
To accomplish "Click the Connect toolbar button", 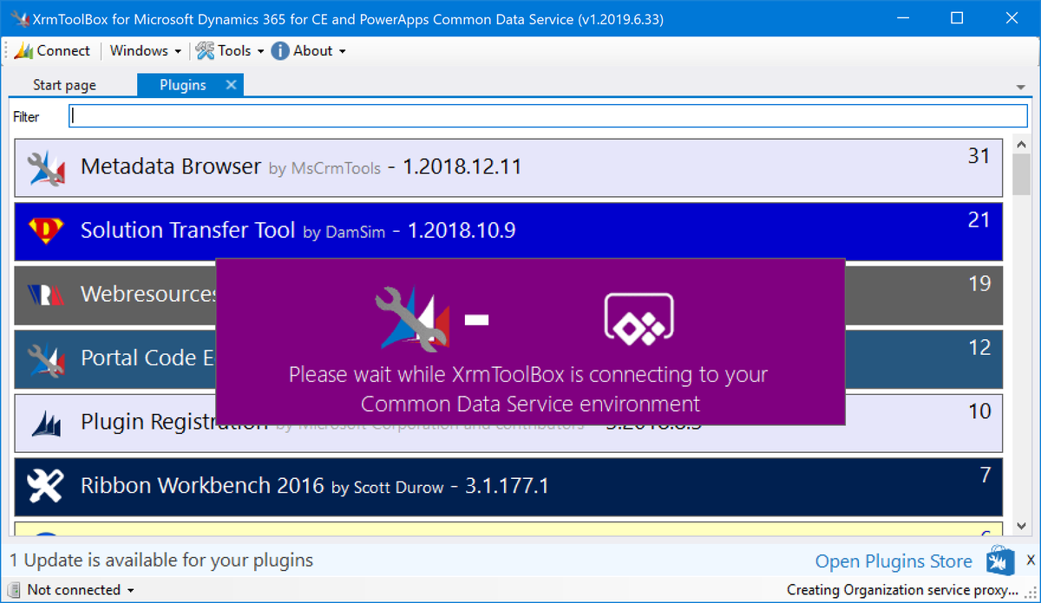I will (x=52, y=50).
